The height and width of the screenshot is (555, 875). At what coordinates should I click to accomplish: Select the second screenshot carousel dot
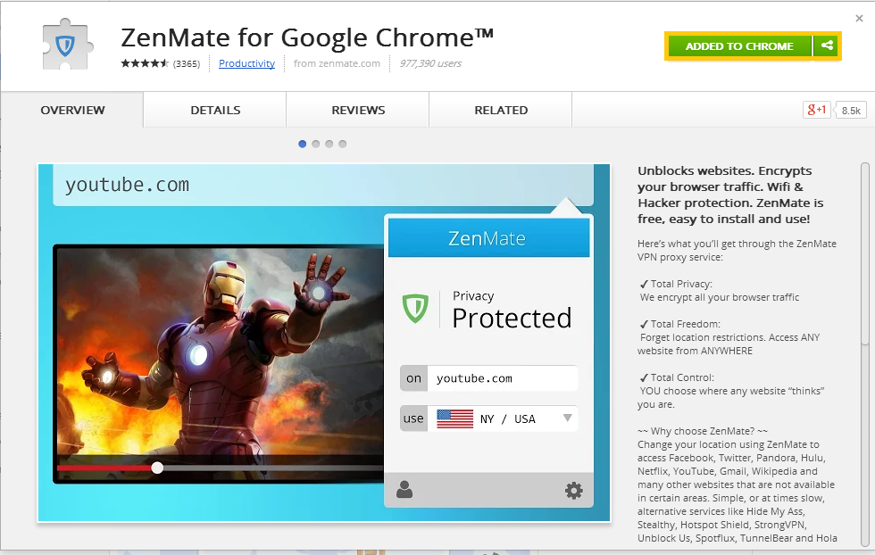316,144
